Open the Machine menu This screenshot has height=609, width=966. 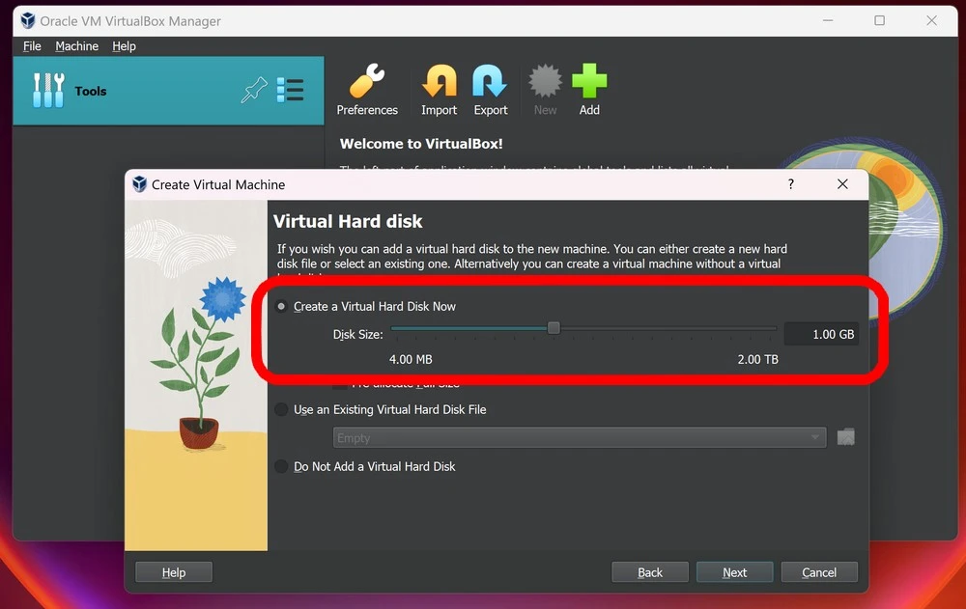click(77, 46)
